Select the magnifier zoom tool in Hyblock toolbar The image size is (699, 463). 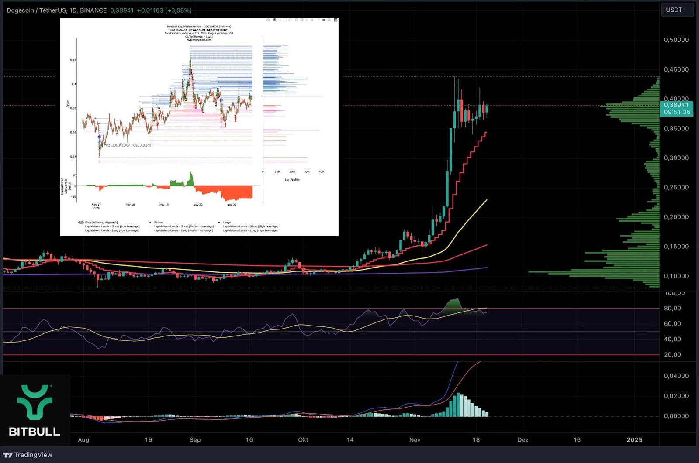pyautogui.click(x=275, y=20)
